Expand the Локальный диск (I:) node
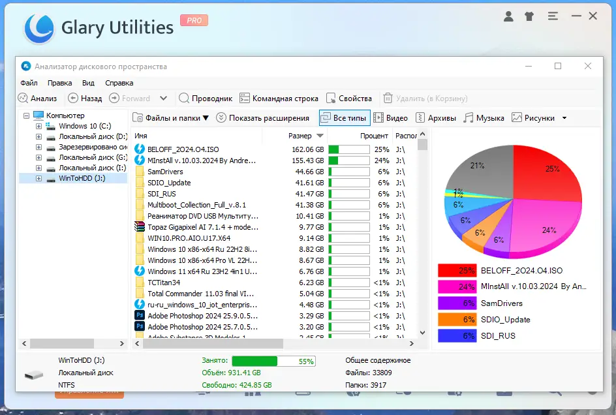Image resolution: width=616 pixels, height=415 pixels. (38, 168)
